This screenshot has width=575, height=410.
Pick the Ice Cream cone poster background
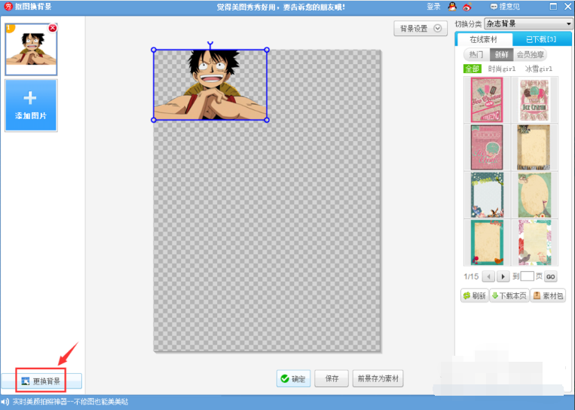tap(534, 99)
